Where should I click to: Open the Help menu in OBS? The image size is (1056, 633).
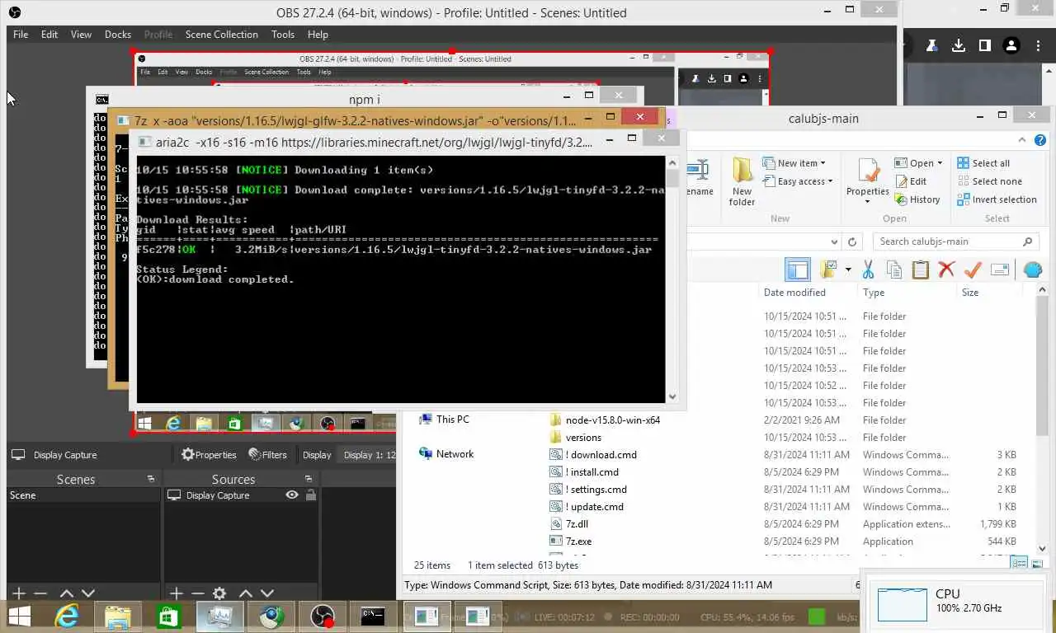318,35
